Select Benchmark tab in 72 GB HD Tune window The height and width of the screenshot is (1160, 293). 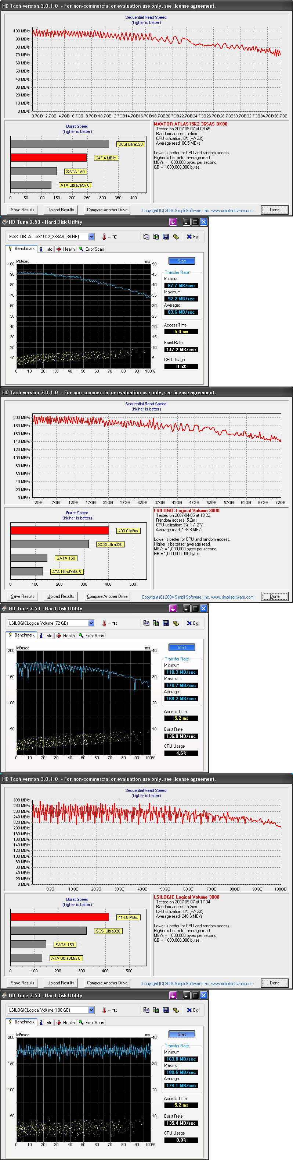(x=22, y=635)
